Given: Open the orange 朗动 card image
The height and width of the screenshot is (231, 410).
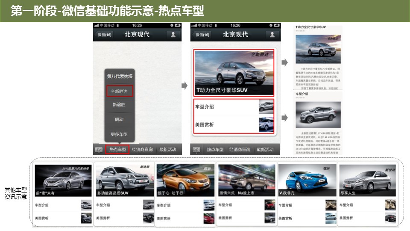Looking at the screenshot, I should (x=185, y=181).
